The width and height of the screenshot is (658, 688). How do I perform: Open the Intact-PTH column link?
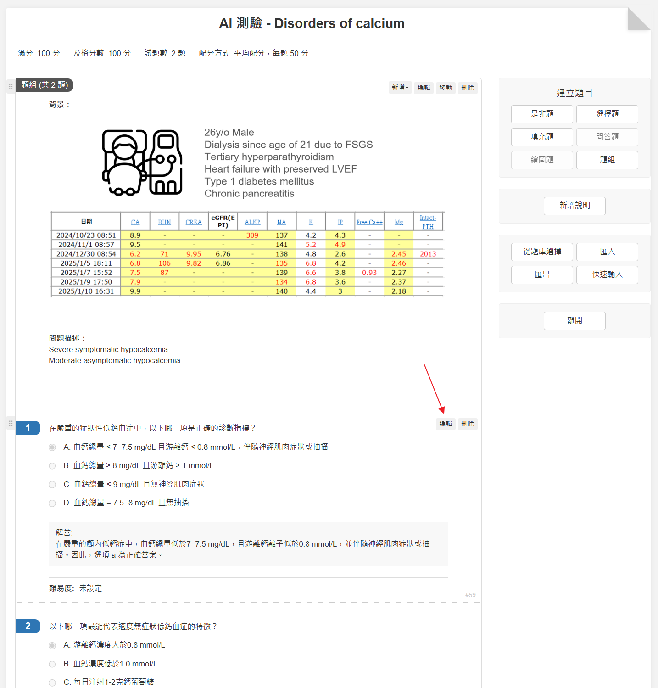tap(428, 222)
